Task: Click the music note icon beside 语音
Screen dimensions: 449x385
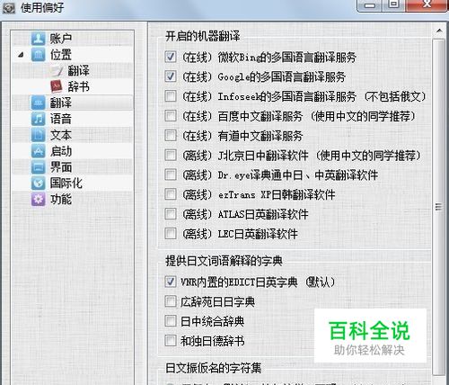Action: [x=39, y=119]
